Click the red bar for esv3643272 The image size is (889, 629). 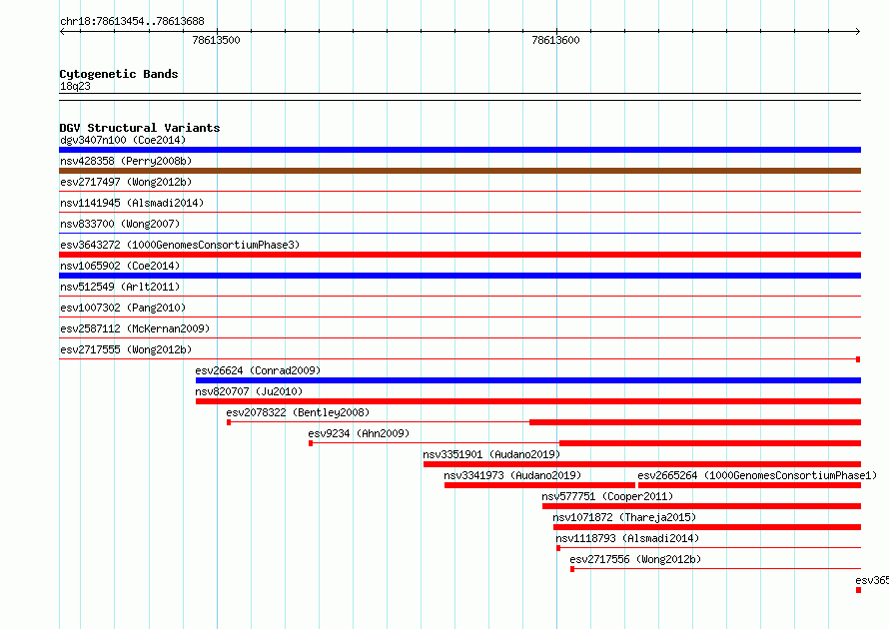459,255
